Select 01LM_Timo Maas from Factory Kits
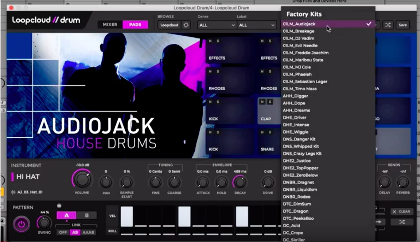This screenshot has height=242, width=420. coord(328,88)
